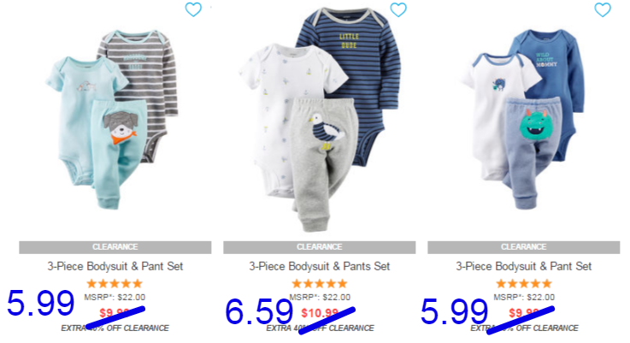Open the 3-Piece Bodysuit & Pants Set link
Viewport: 630px width, 343px height.
[320, 266]
